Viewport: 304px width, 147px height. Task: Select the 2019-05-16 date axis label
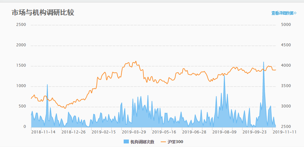click(x=164, y=132)
